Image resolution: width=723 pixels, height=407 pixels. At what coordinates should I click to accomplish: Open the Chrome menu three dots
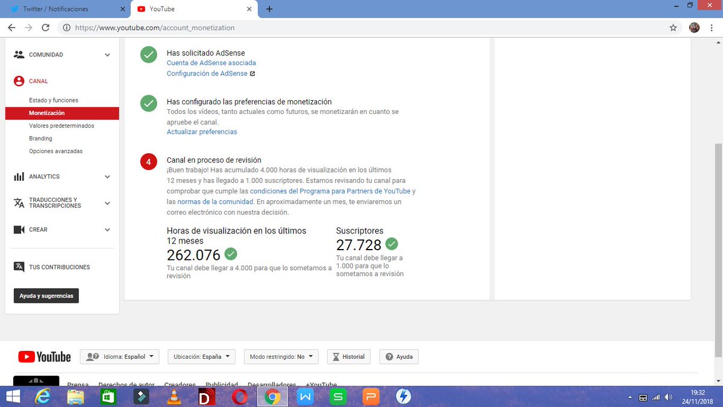tap(712, 28)
